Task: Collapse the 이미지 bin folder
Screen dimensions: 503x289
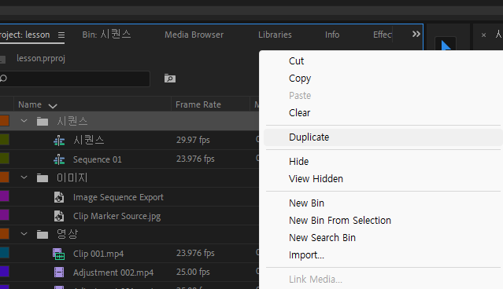Action: [x=24, y=177]
